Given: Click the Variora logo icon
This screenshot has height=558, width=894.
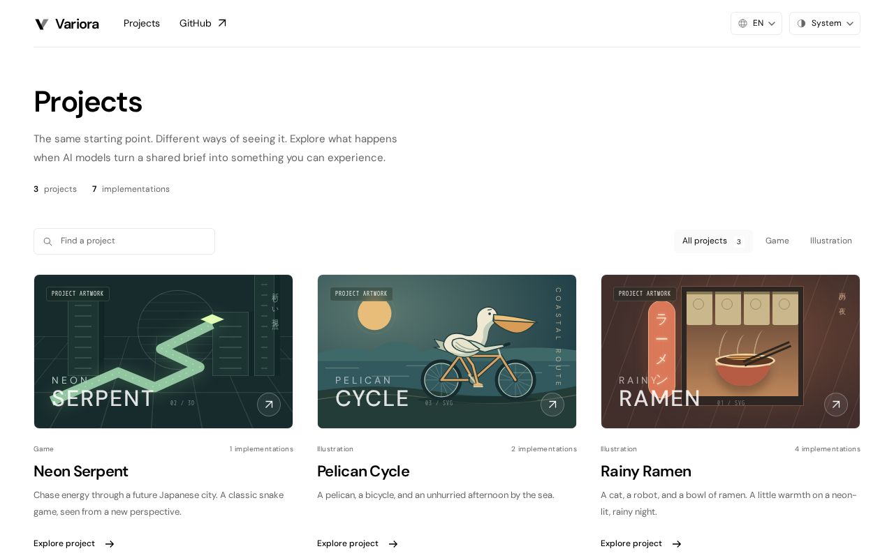Looking at the screenshot, I should (42, 24).
